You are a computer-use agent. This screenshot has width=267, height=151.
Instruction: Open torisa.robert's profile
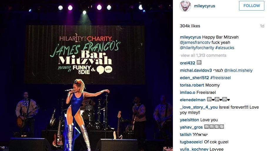click(192, 85)
